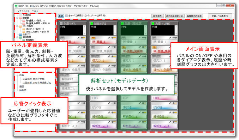Collapse the 階重量 tree node
Viewport: 239px width, 140px height.
click(17, 18)
